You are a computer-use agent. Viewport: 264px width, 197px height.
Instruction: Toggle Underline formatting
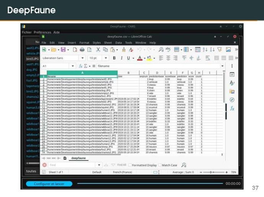pyautogui.click(x=129, y=58)
